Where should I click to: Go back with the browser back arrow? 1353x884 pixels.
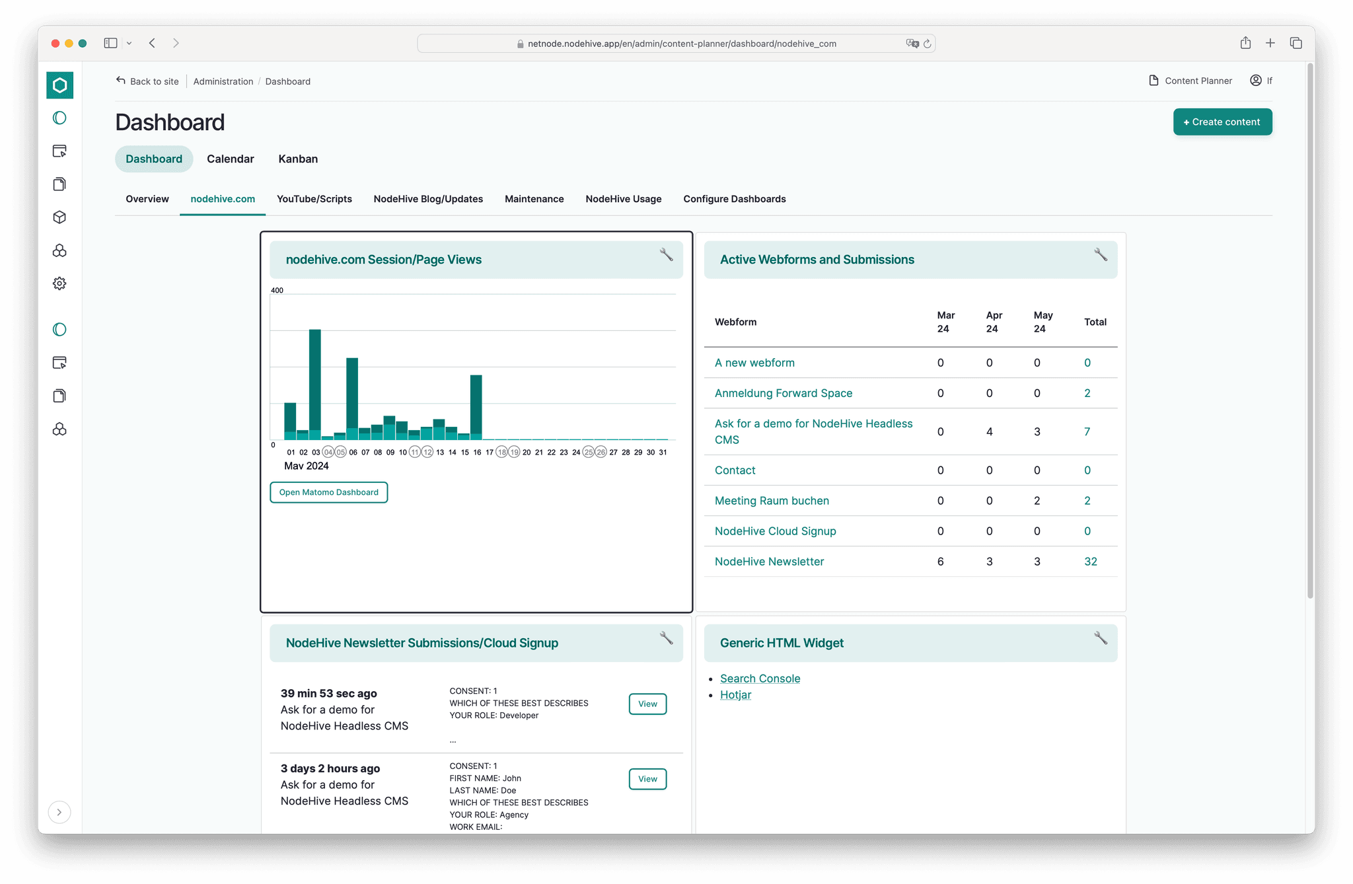(x=152, y=43)
